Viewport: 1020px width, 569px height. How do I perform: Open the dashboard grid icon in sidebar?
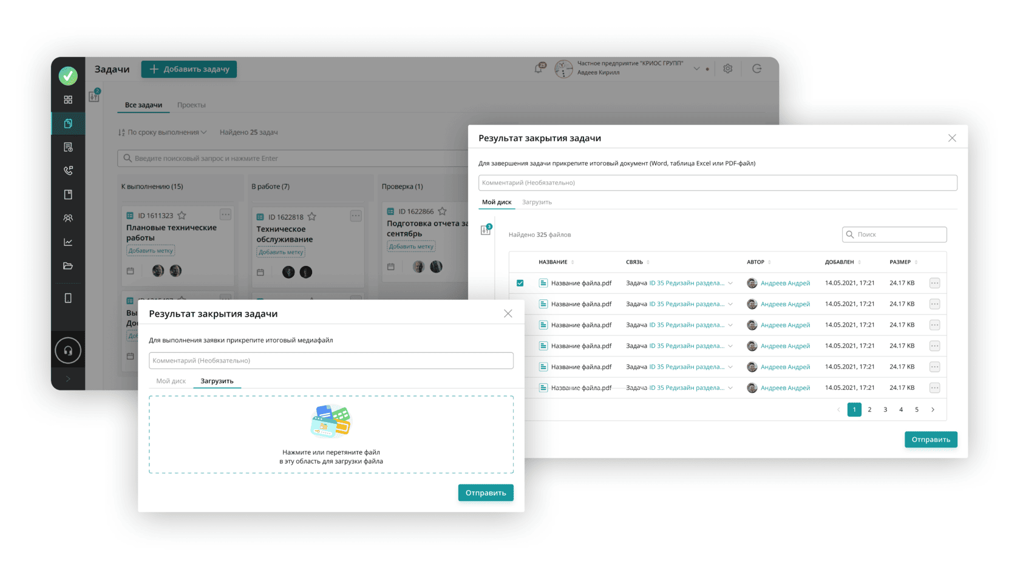click(68, 100)
